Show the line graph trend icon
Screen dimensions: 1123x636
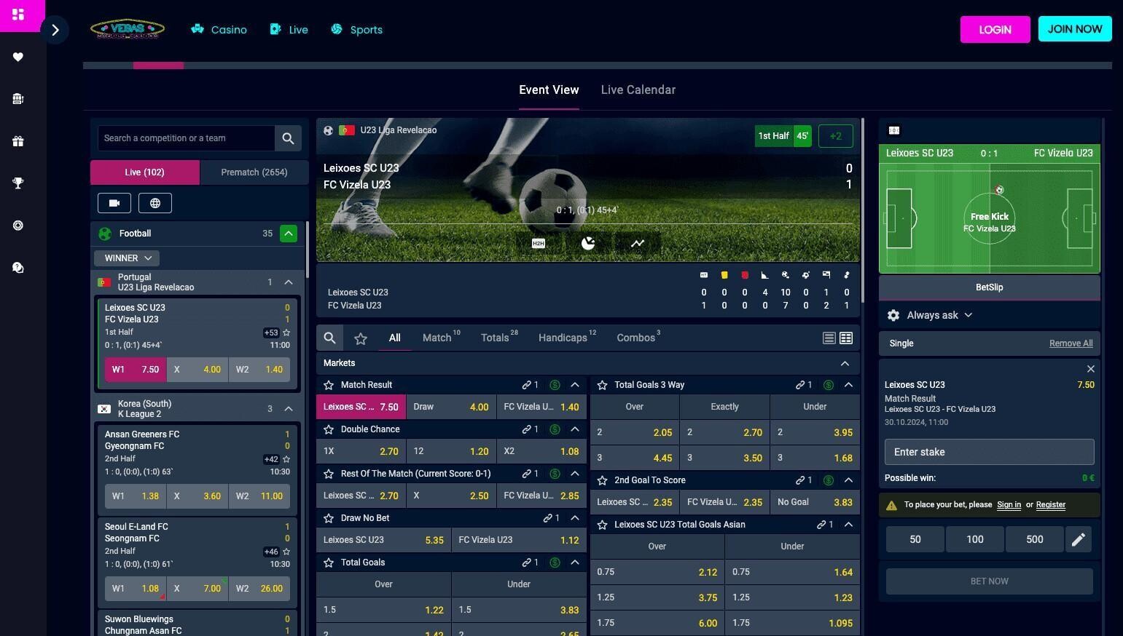pyautogui.click(x=638, y=243)
